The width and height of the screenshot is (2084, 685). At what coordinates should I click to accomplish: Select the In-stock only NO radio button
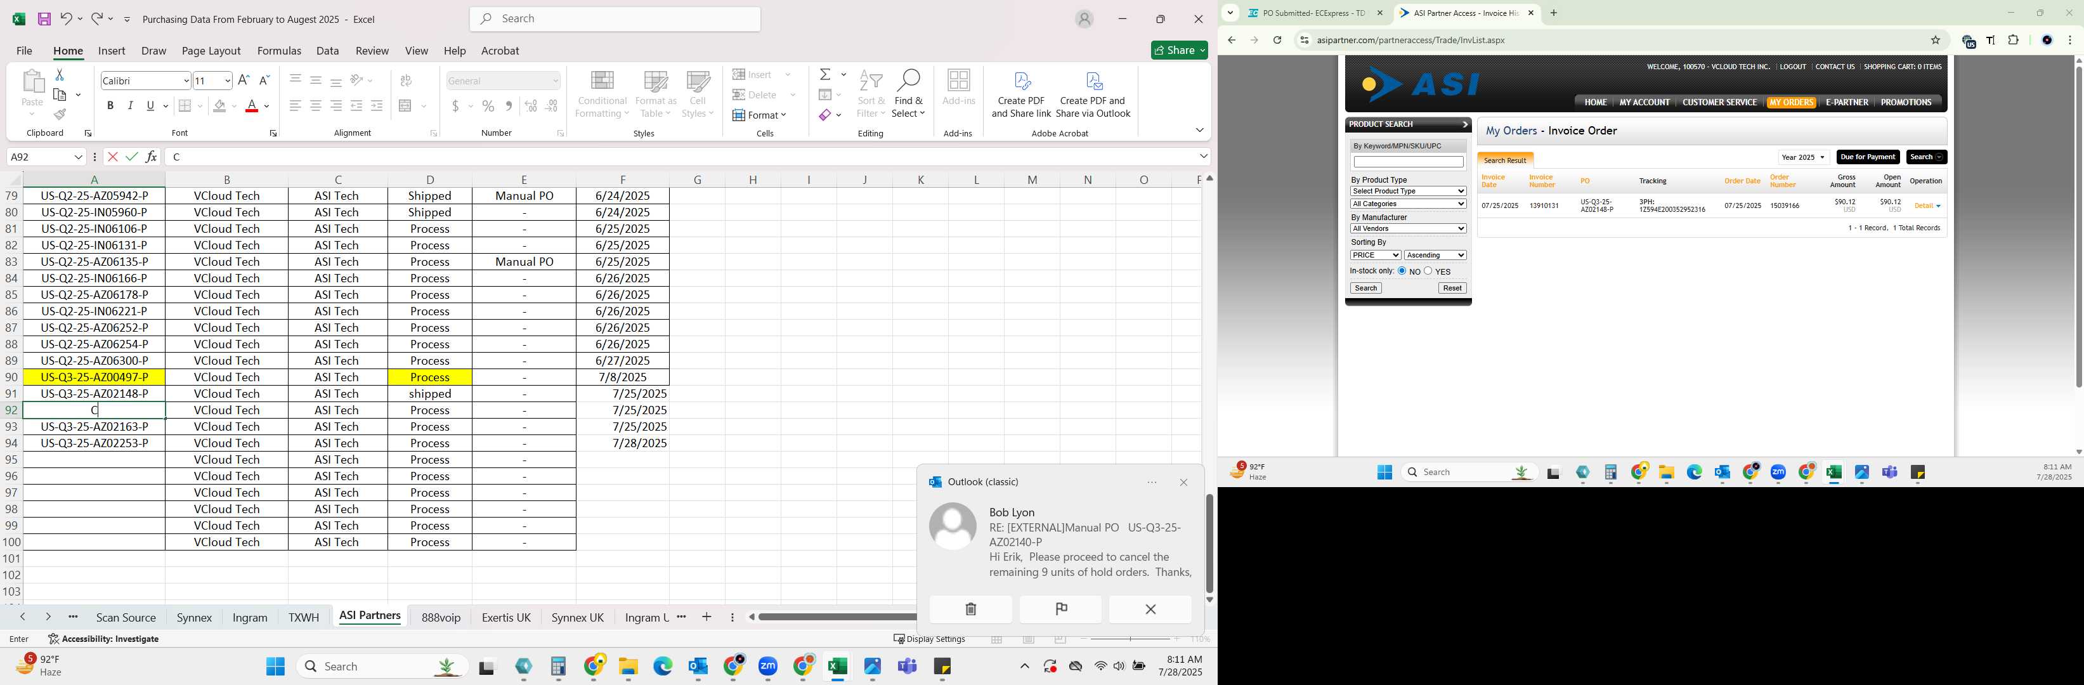tap(1402, 271)
